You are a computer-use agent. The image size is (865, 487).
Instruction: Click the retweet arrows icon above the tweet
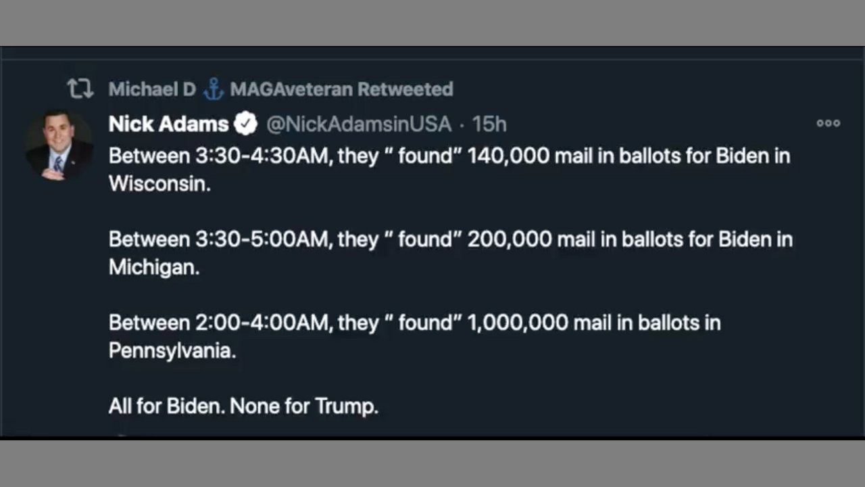pyautogui.click(x=80, y=89)
